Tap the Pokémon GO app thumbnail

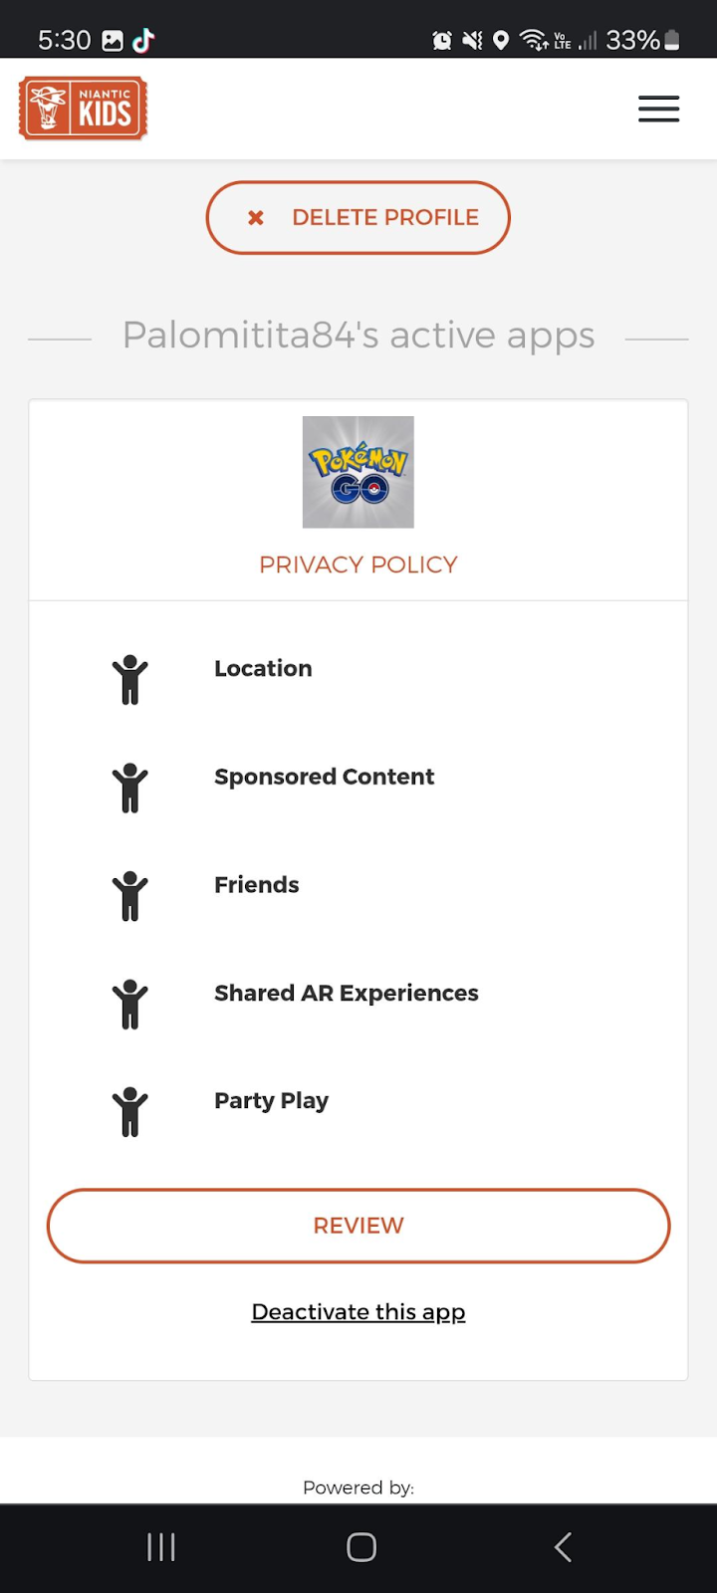click(x=358, y=472)
